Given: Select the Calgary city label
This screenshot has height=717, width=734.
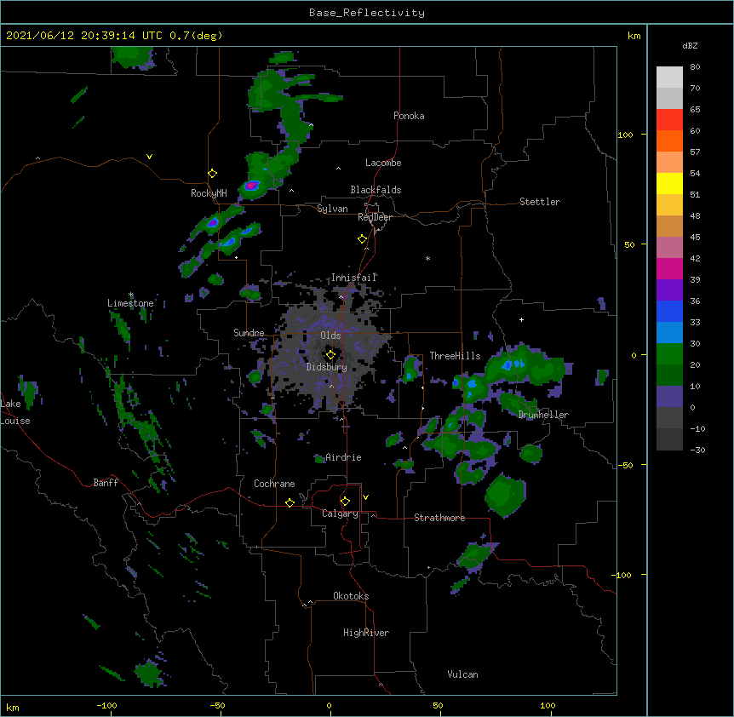Looking at the screenshot, I should 340,513.
